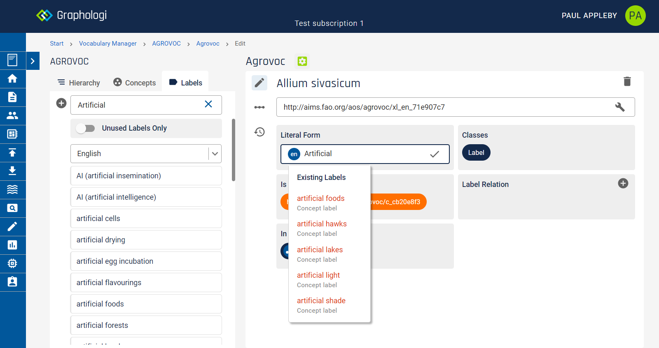Go to Vocabulary Manager breadcrumb link
659x348 pixels.
click(108, 44)
